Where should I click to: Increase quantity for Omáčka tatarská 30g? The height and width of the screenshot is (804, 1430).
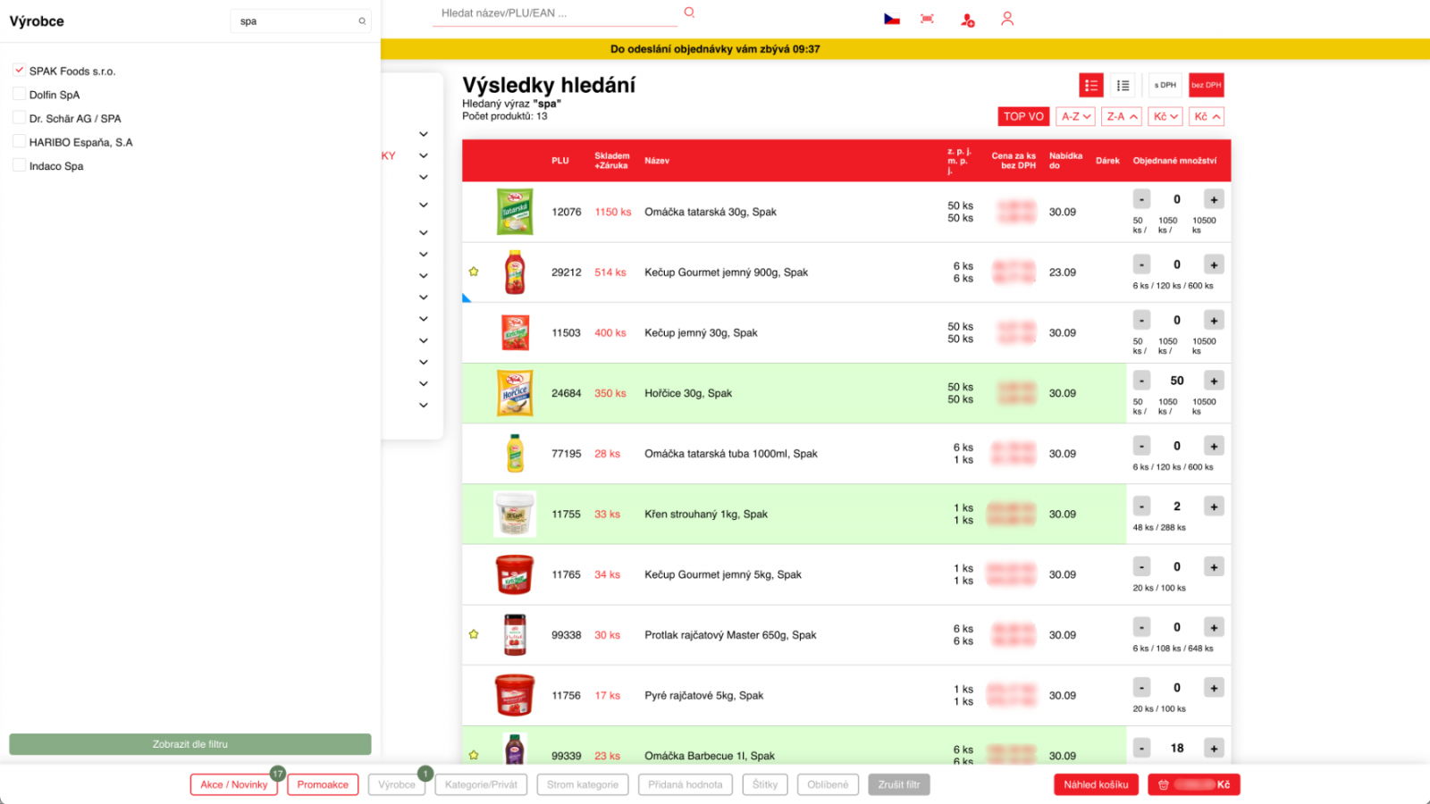pos(1214,199)
